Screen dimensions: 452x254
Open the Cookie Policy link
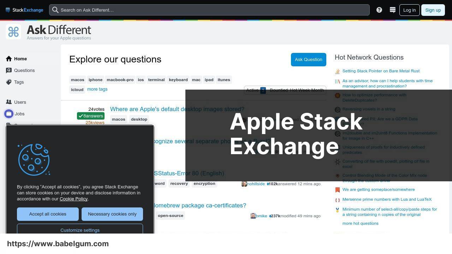[73, 199]
